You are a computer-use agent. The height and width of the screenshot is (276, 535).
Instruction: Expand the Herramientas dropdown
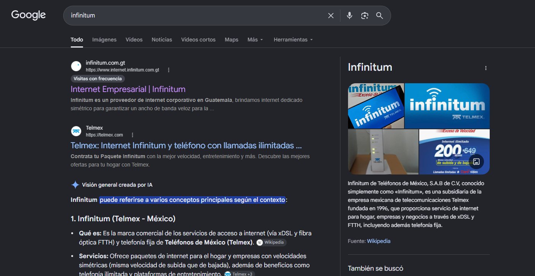click(x=293, y=40)
